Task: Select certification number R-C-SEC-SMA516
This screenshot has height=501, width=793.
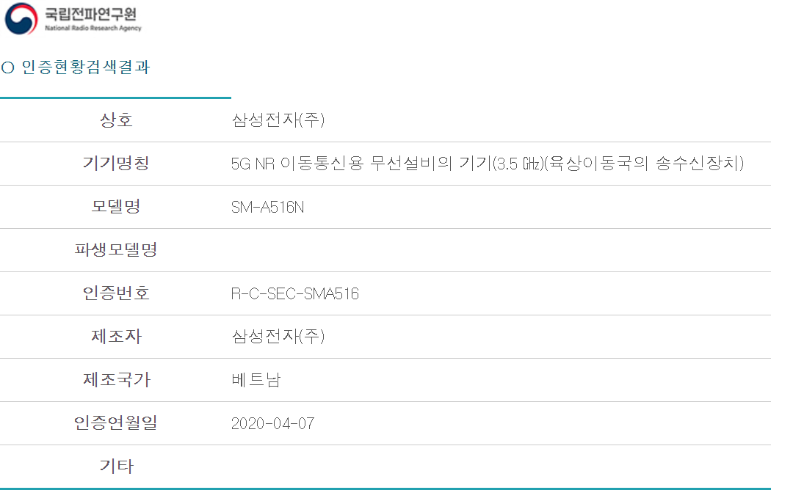Action: 294,294
